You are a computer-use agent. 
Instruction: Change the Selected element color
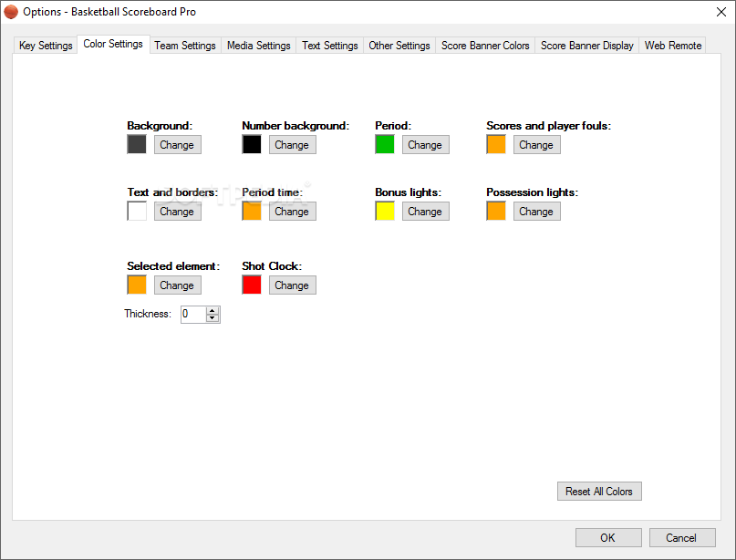(x=178, y=285)
